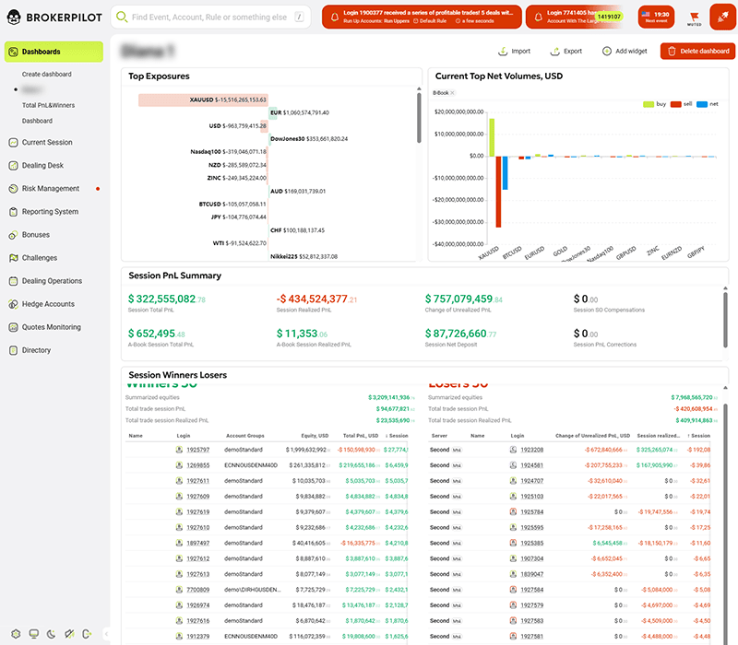The height and width of the screenshot is (645, 738).
Task: Collapse the sidebar with the chevron arrow
Action: pyautogui.click(x=108, y=633)
